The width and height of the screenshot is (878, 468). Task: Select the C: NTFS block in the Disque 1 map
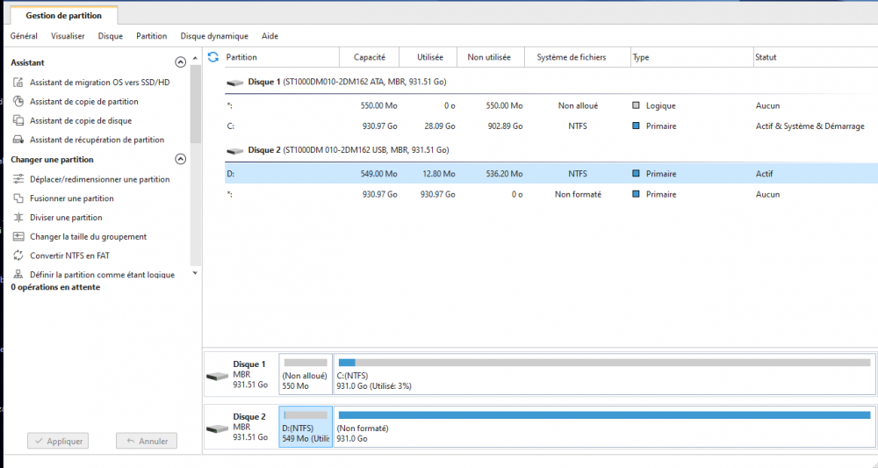(604, 375)
